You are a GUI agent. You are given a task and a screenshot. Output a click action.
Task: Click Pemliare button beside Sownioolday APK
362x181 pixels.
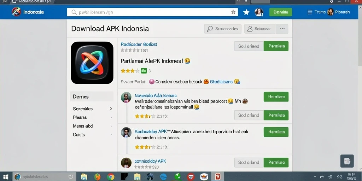tap(276, 163)
